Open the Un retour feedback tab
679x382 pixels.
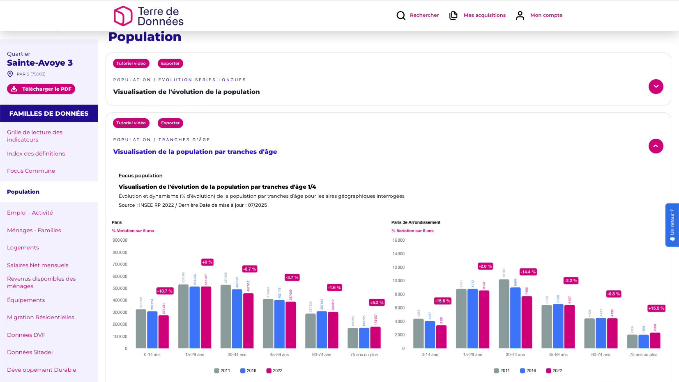point(672,225)
